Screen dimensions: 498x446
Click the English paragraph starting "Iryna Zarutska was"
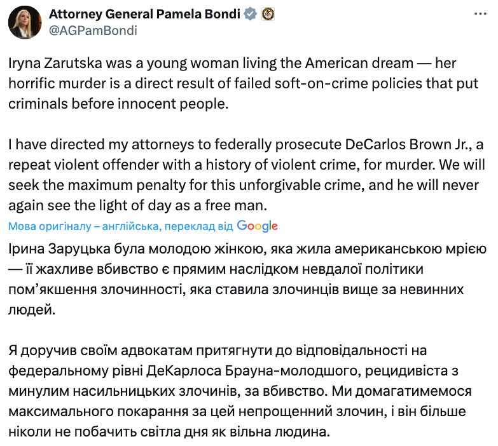point(241,83)
